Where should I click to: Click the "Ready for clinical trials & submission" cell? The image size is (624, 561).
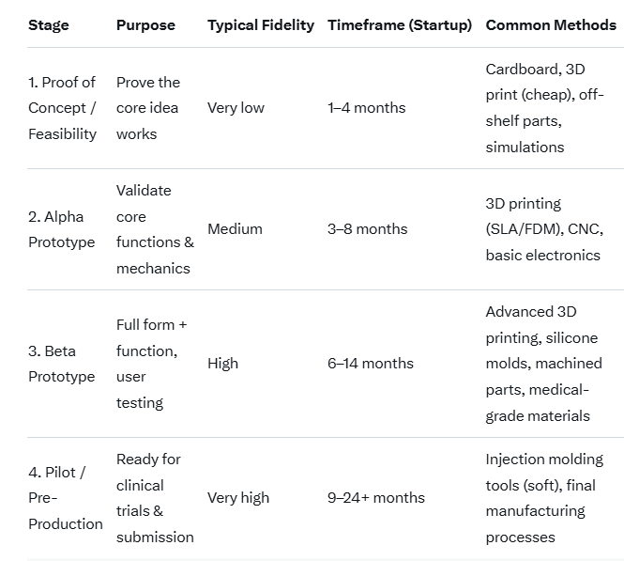pos(155,498)
